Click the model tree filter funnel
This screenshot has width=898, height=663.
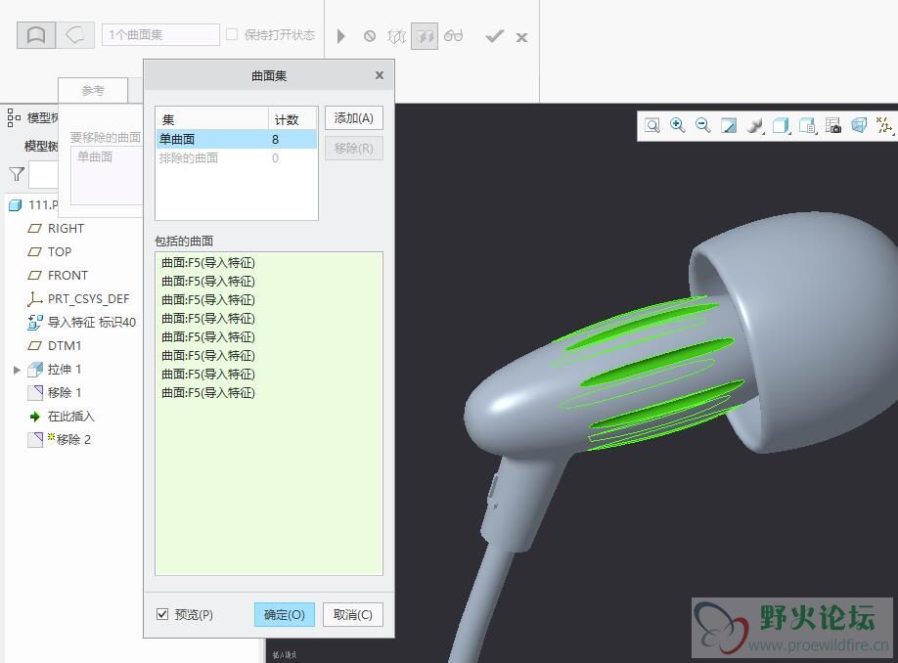17,174
